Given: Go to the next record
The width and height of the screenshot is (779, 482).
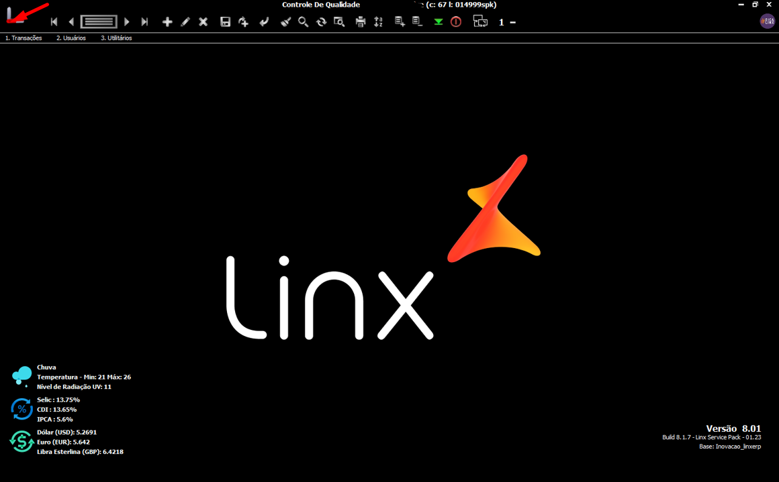Looking at the screenshot, I should click(x=127, y=22).
